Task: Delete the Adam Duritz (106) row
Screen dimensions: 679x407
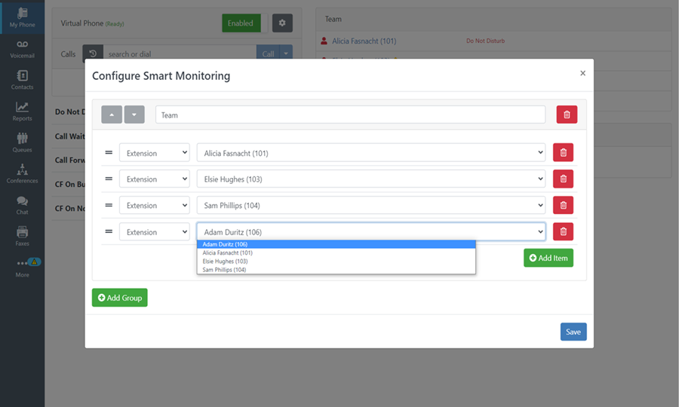Action: 563,232
